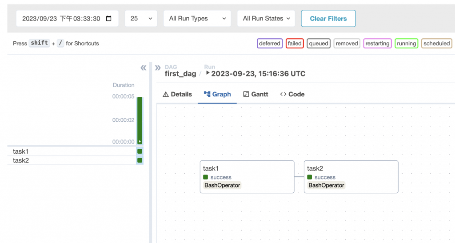Select the task2 node in graph
This screenshot has height=243, width=455.
point(351,177)
